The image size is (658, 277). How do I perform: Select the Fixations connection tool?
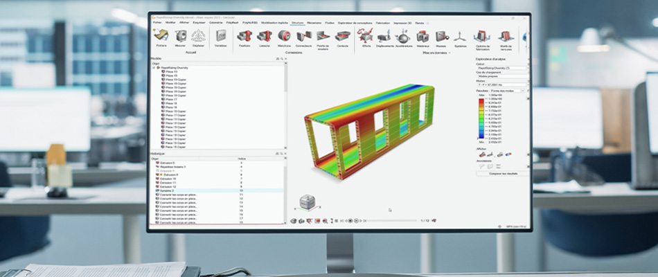coord(244,37)
